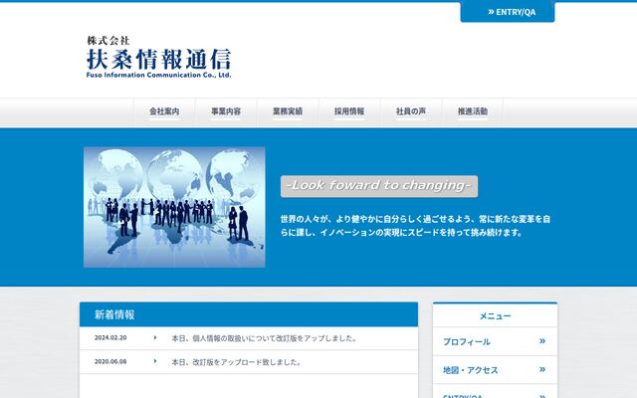The width and height of the screenshot is (637, 398).
Task: Select the 業務実績 navigation item
Action: 288,111
